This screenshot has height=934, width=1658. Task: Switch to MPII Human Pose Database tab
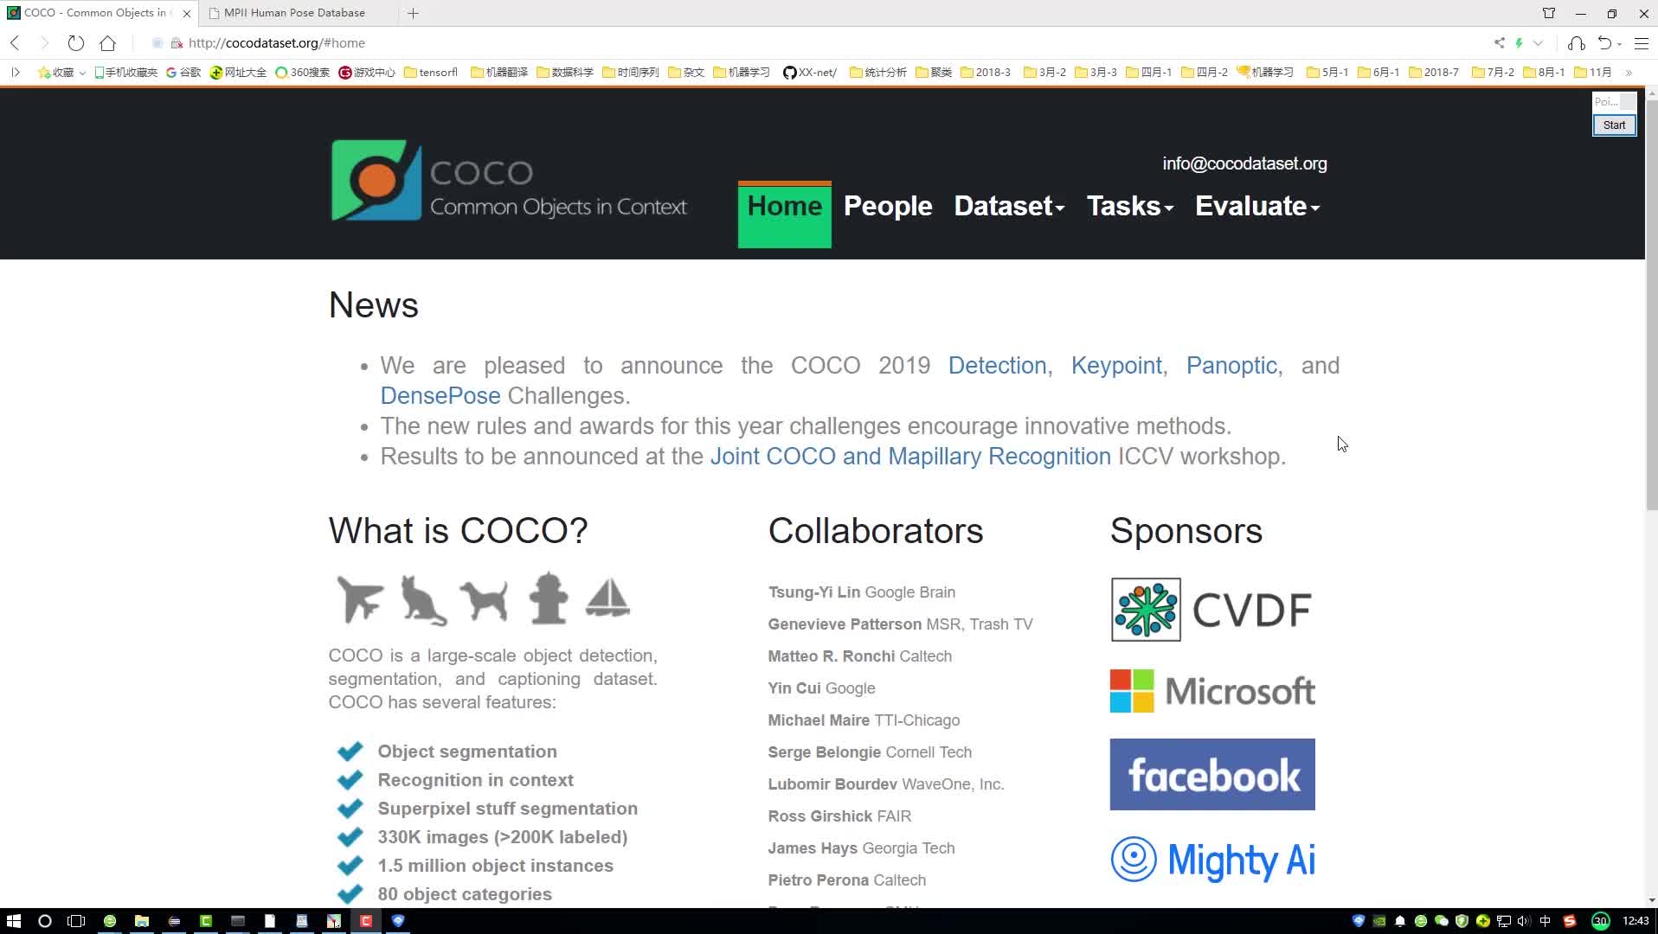(294, 13)
